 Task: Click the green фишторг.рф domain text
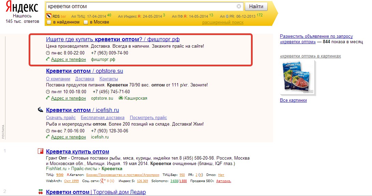click(103, 60)
